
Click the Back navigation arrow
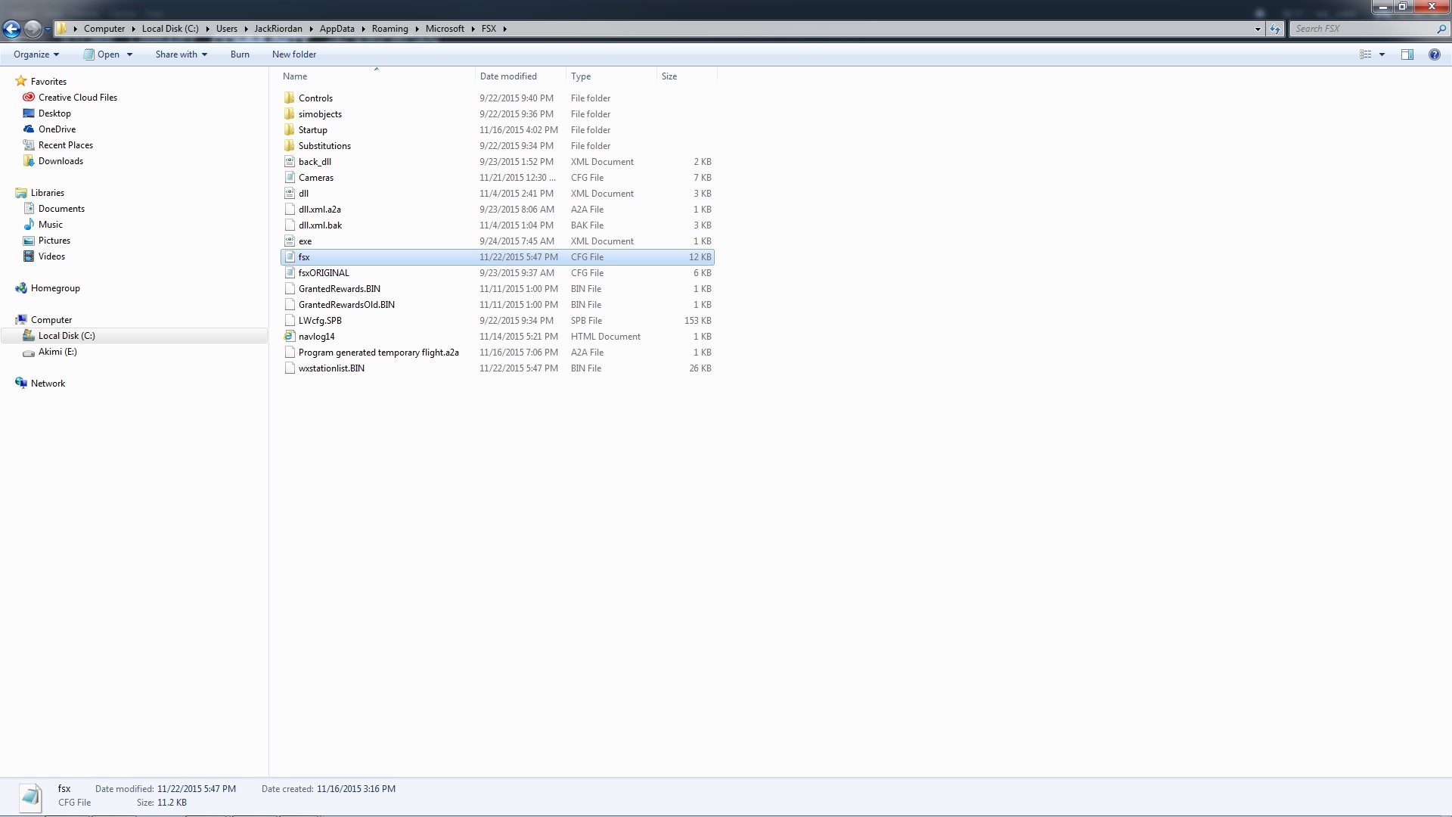tap(11, 29)
